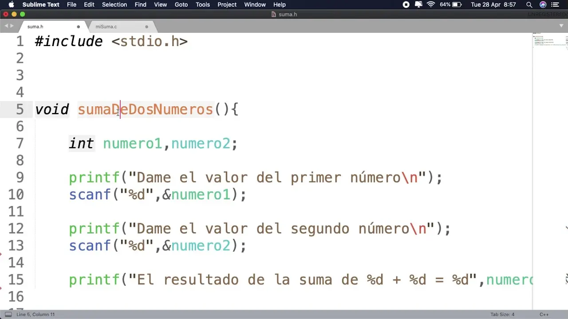Toggle the side bar panel switcher icon
Viewport: 568px width, 319px height.
tap(8, 315)
